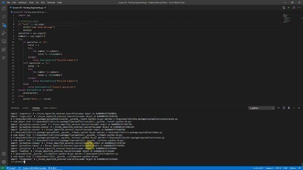Click the remote window indicator in status bar
The height and width of the screenshot is (170, 303).
click(2, 168)
